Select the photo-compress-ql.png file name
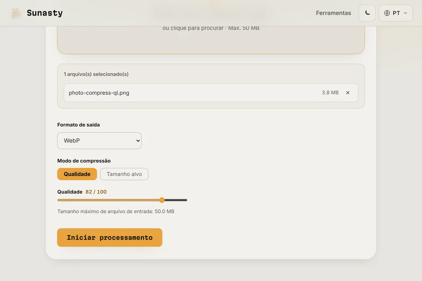Image resolution: width=422 pixels, height=281 pixels. 99,93
